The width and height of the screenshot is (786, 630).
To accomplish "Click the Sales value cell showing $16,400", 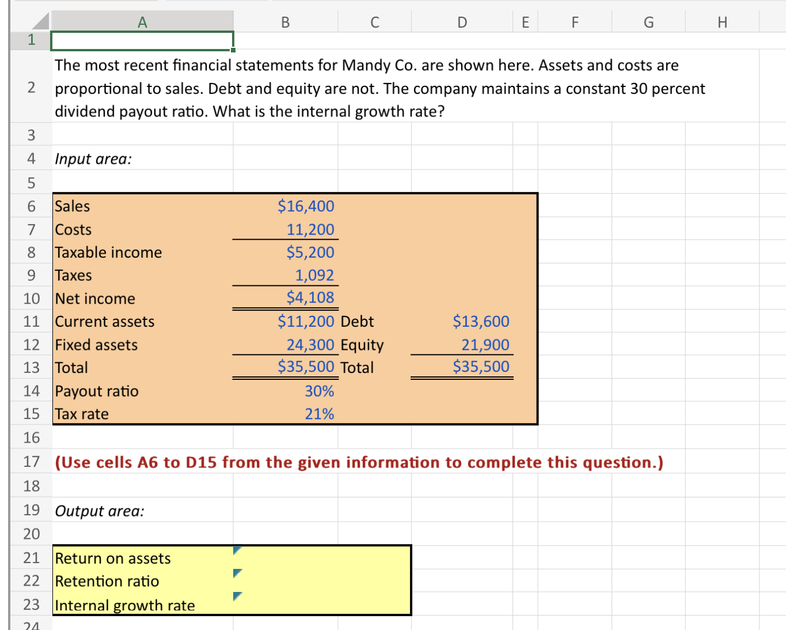I will 285,206.
